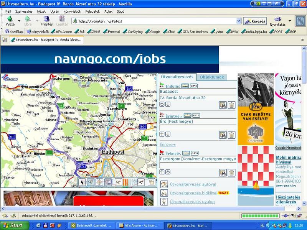
Task: Search Érd waypoint with binoculars icon
Action: coord(223,135)
